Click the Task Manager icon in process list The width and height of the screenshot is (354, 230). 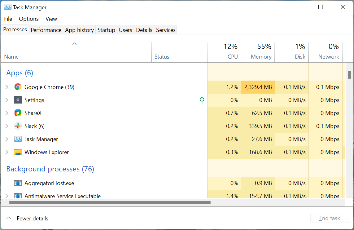click(18, 139)
